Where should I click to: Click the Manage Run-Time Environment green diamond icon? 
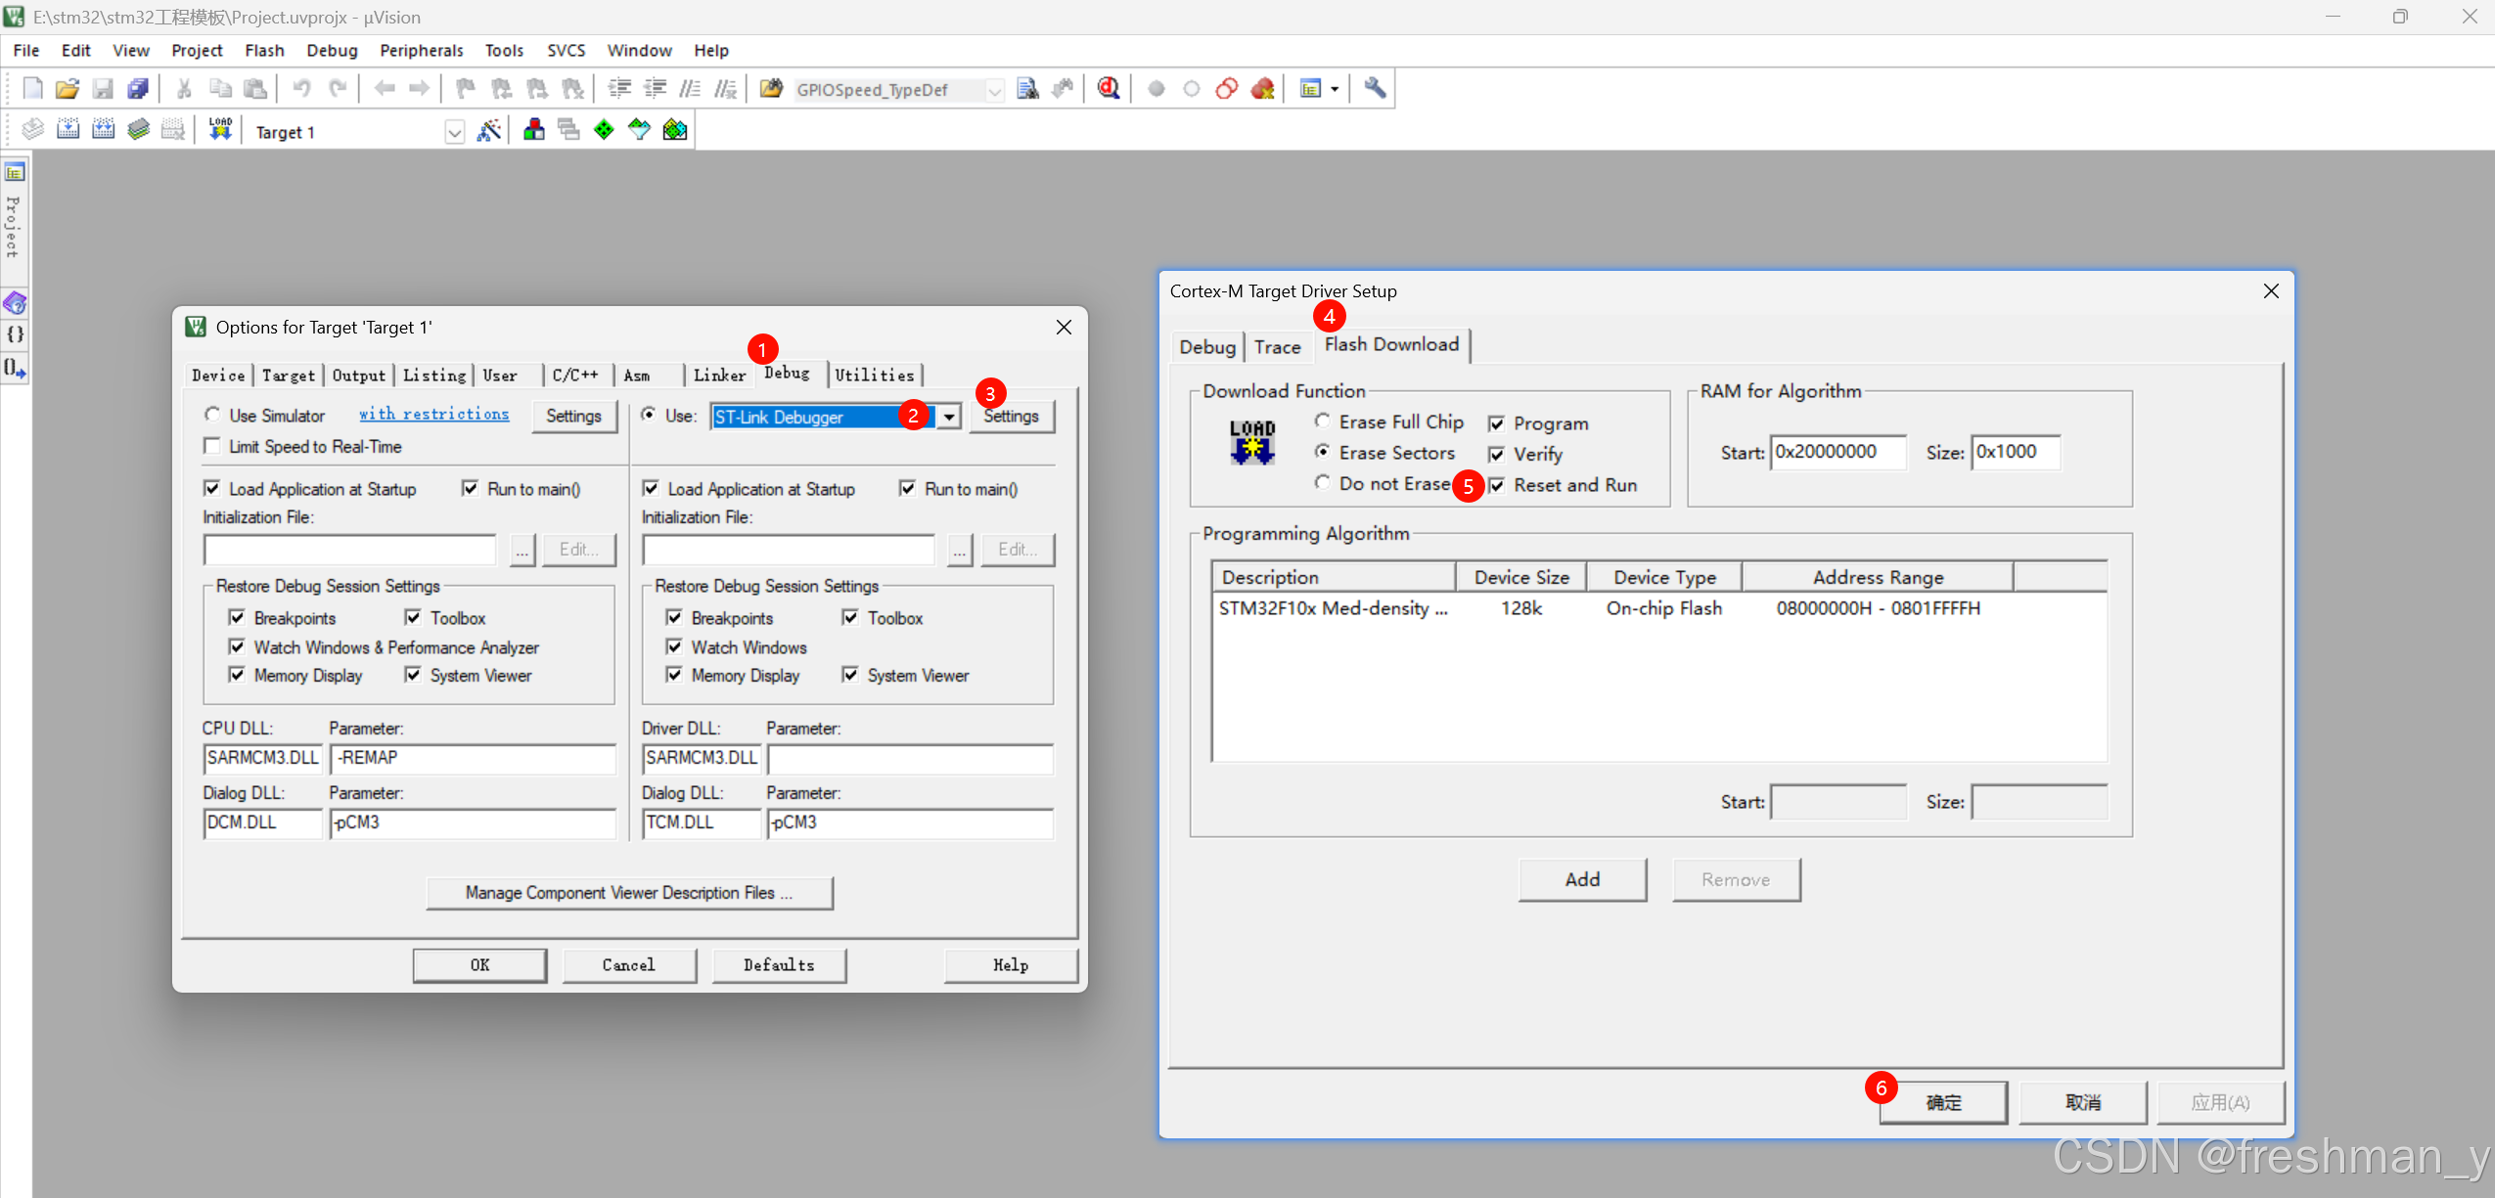(604, 130)
